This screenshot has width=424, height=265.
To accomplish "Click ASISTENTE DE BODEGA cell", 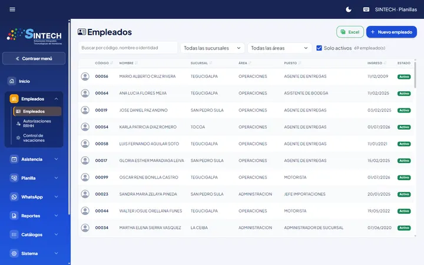I will 306,93.
